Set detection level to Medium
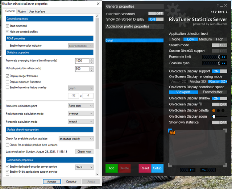This screenshot has height=189, width=232. pyautogui.click(x=205, y=39)
